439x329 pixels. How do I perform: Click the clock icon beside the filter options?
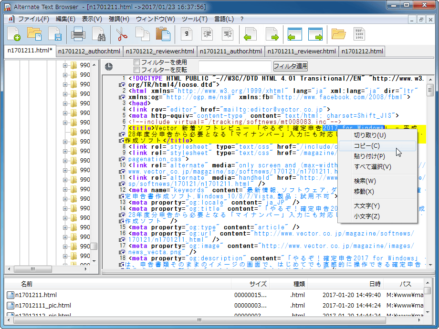click(x=109, y=67)
